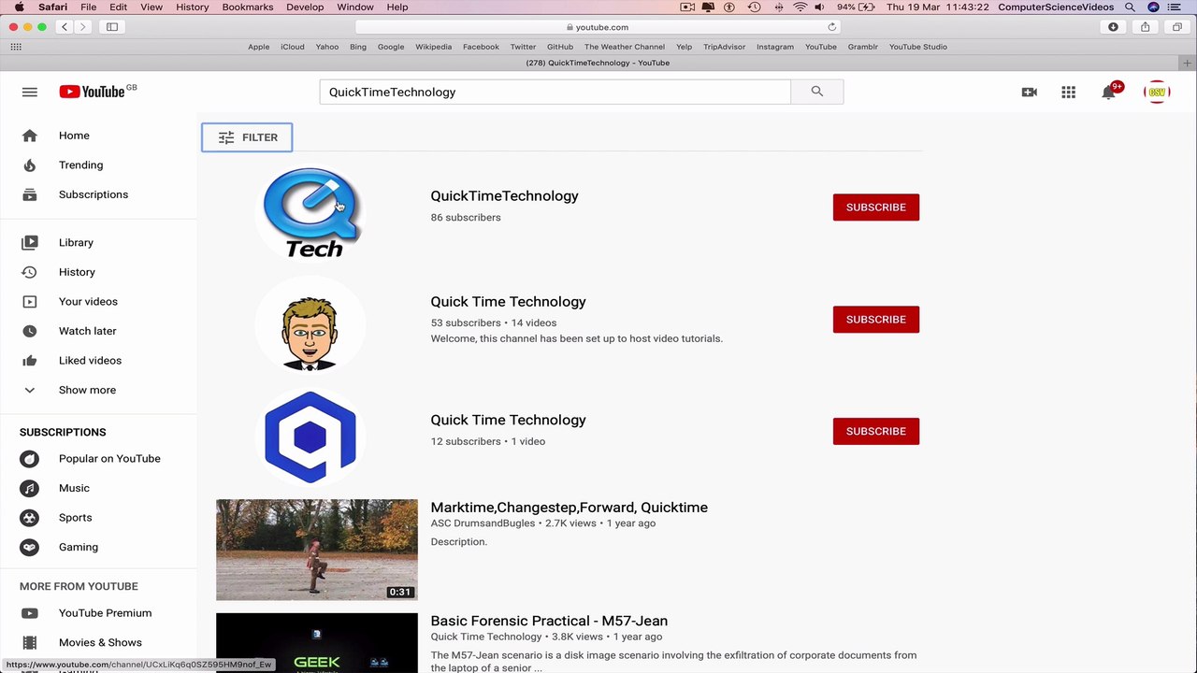This screenshot has width=1197, height=673.
Task: Open the YouTube apps grid icon
Action: pyautogui.click(x=1069, y=92)
